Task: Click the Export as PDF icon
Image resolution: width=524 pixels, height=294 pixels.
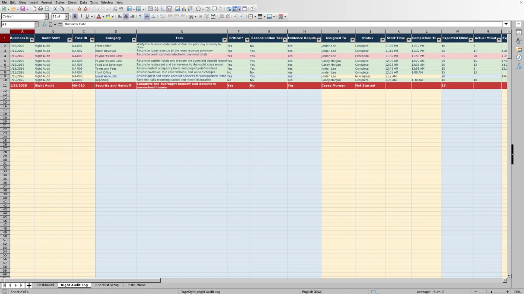Action: coord(34,9)
